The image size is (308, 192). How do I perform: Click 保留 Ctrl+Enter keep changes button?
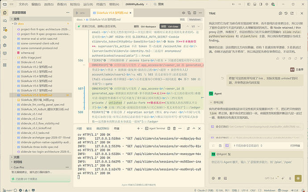(170, 26)
